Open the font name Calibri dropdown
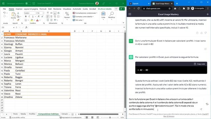 [36, 13]
